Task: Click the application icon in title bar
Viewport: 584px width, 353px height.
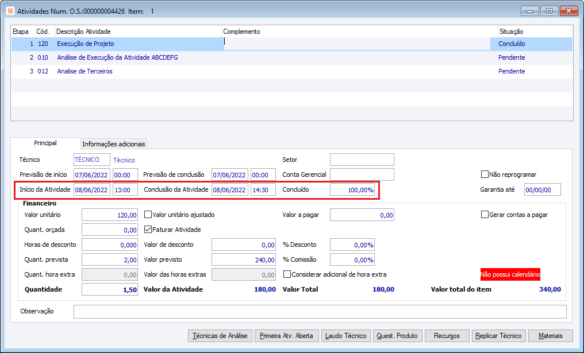Action: point(10,11)
